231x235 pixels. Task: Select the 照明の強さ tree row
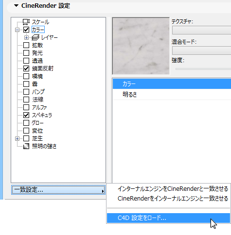(x=44, y=146)
